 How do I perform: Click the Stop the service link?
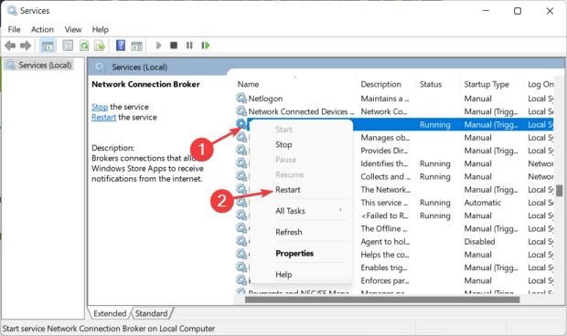click(x=100, y=107)
